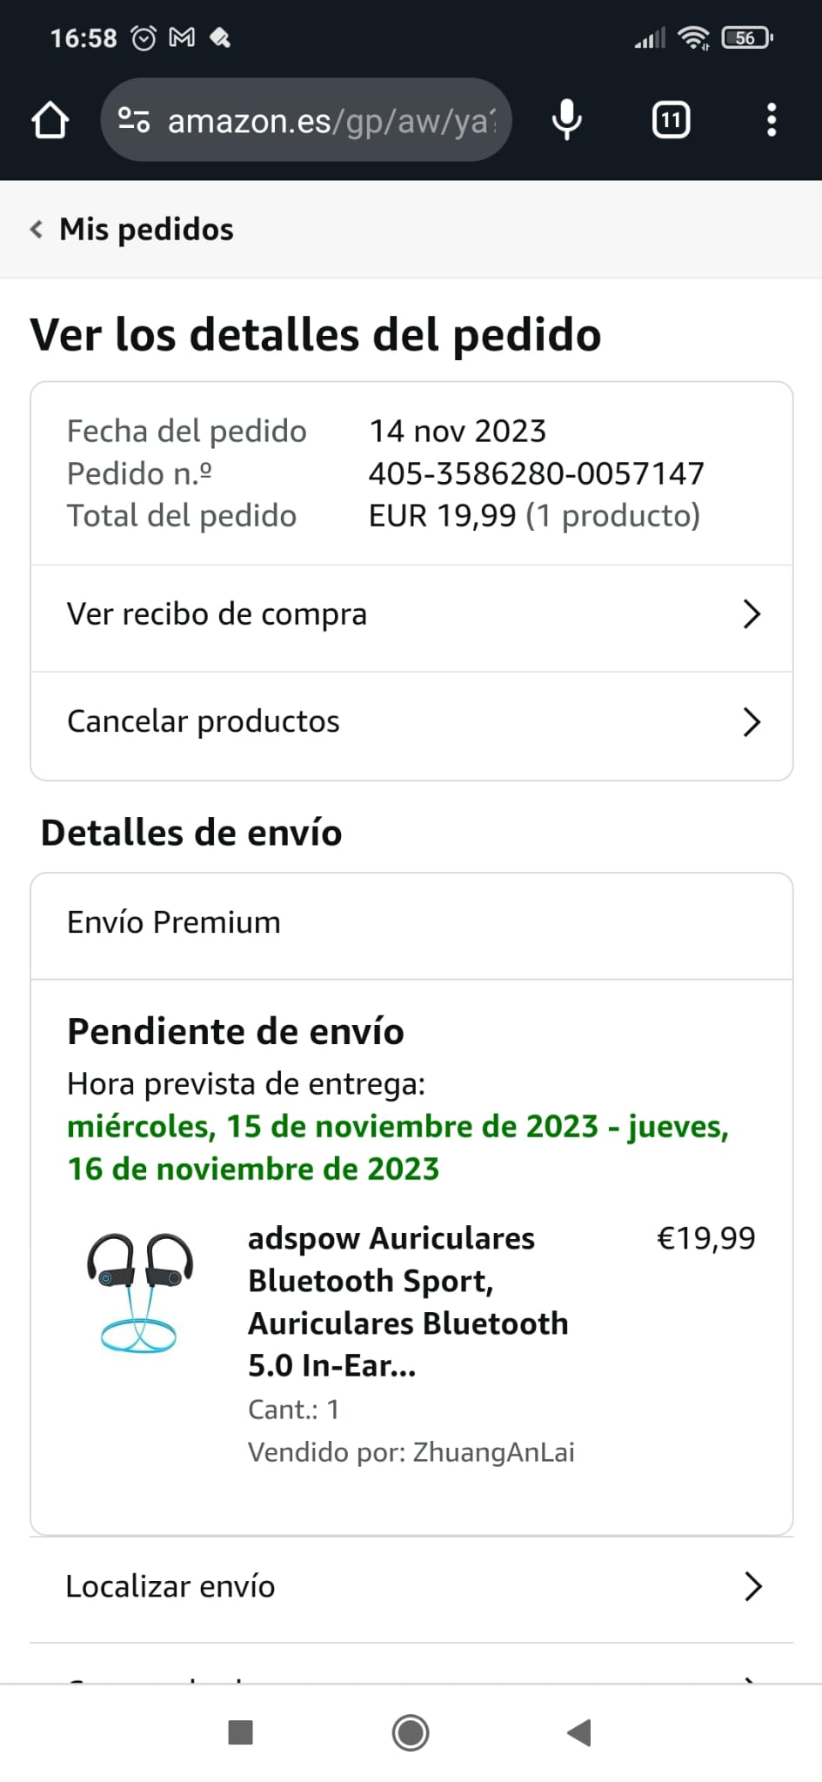Tap the adspow headphones product thumbnail
Screen dimensions: 822x1782
139,1292
